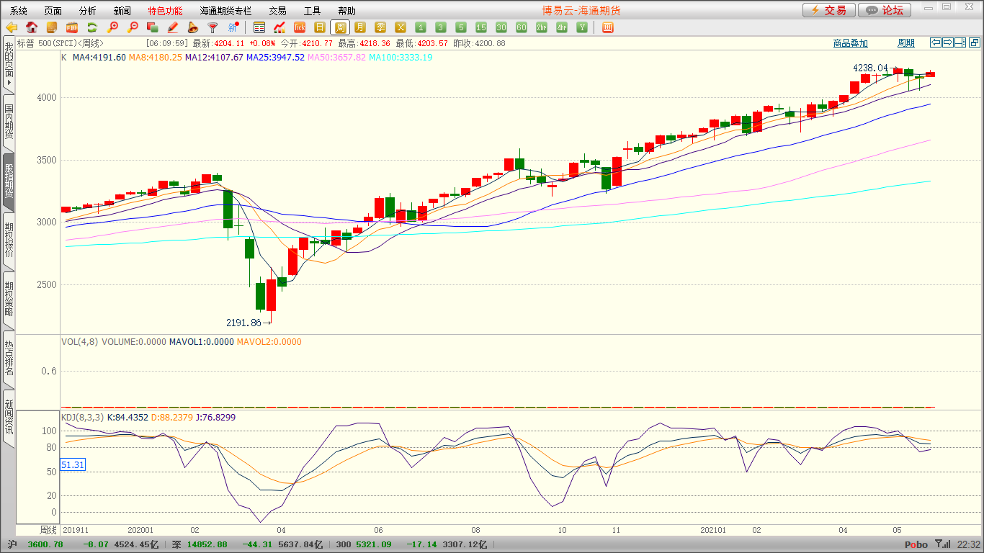Click the 51.31 KDJ value box
This screenshot has height=553, width=984.
click(x=73, y=465)
